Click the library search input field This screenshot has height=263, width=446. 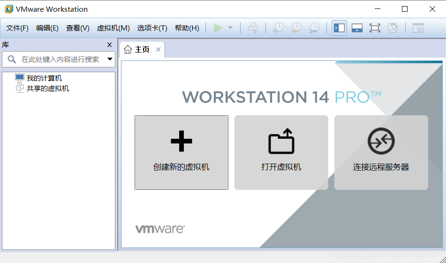pyautogui.click(x=59, y=59)
